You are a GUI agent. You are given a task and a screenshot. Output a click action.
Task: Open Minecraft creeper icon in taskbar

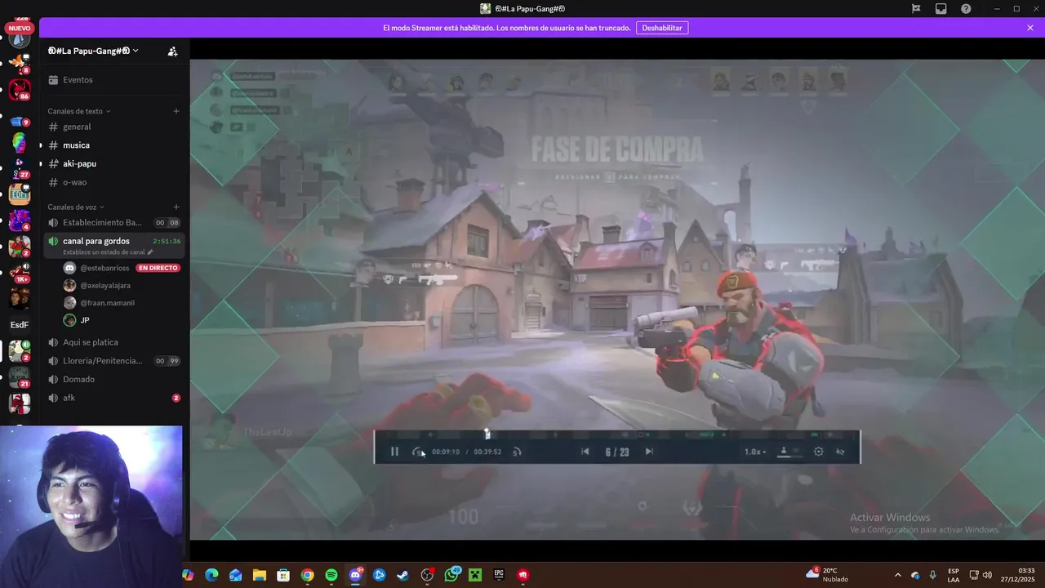coord(475,575)
